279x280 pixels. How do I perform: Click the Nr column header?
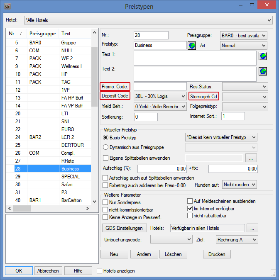point(16,34)
